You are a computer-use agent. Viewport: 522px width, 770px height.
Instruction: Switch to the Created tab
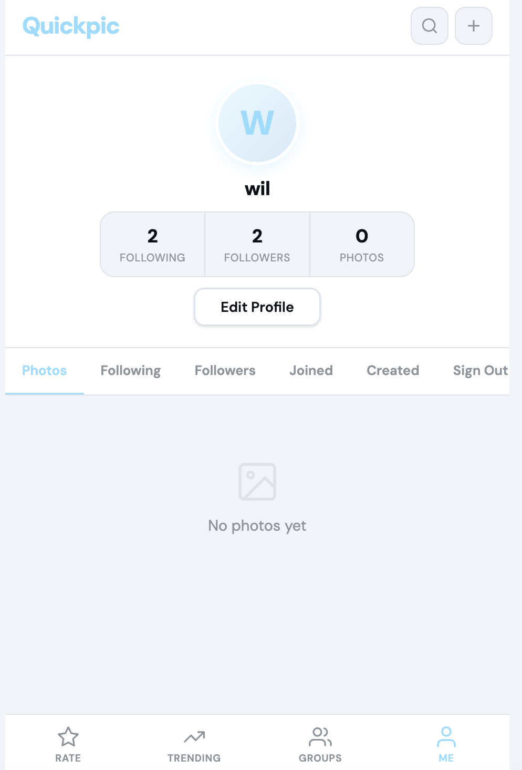pyautogui.click(x=393, y=371)
